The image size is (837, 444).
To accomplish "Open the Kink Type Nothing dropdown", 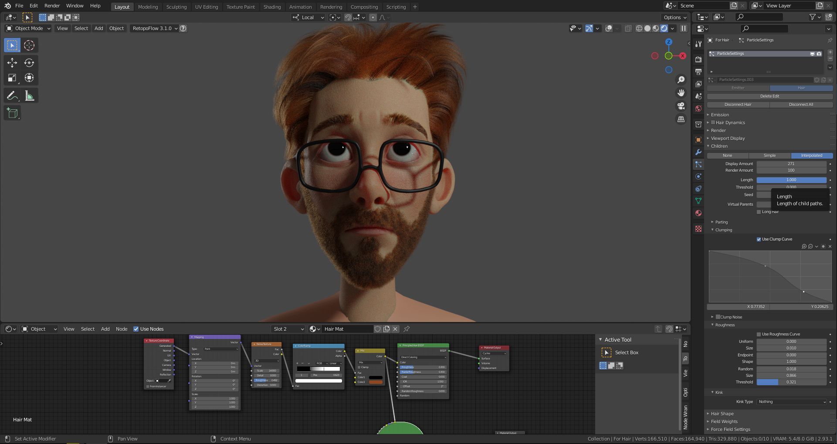I will pos(791,402).
